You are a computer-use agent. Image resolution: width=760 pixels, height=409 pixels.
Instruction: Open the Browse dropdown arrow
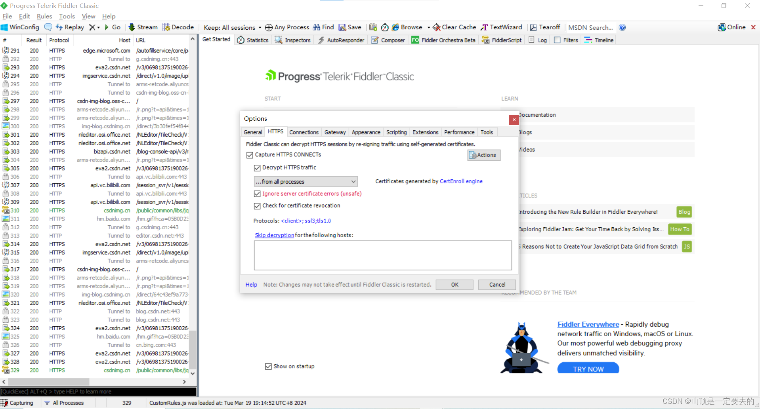[429, 27]
